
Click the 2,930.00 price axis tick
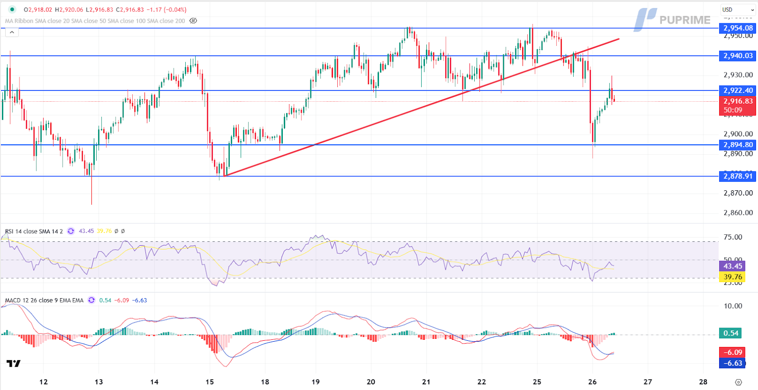pos(738,75)
